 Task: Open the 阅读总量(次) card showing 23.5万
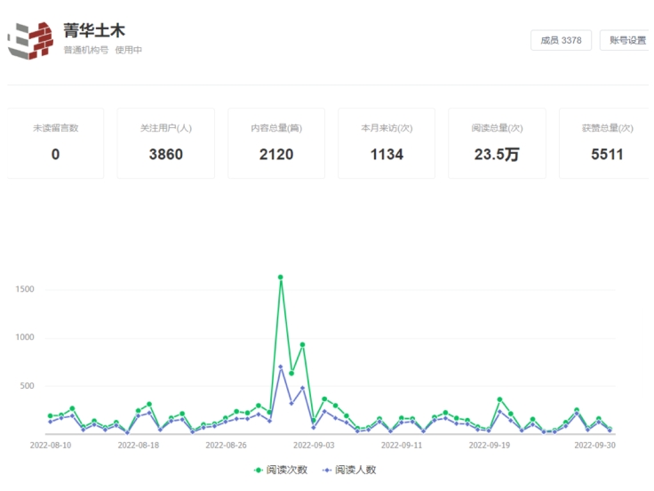point(497,143)
